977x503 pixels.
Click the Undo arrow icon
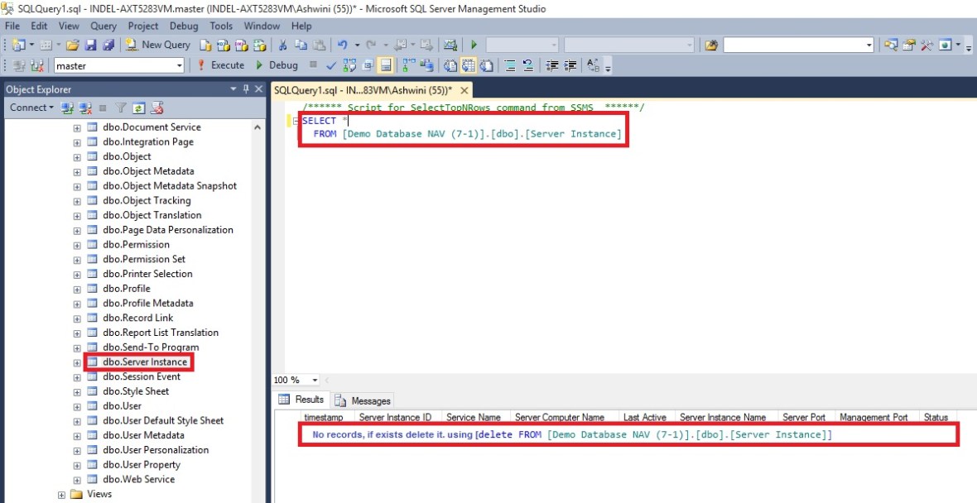(343, 45)
